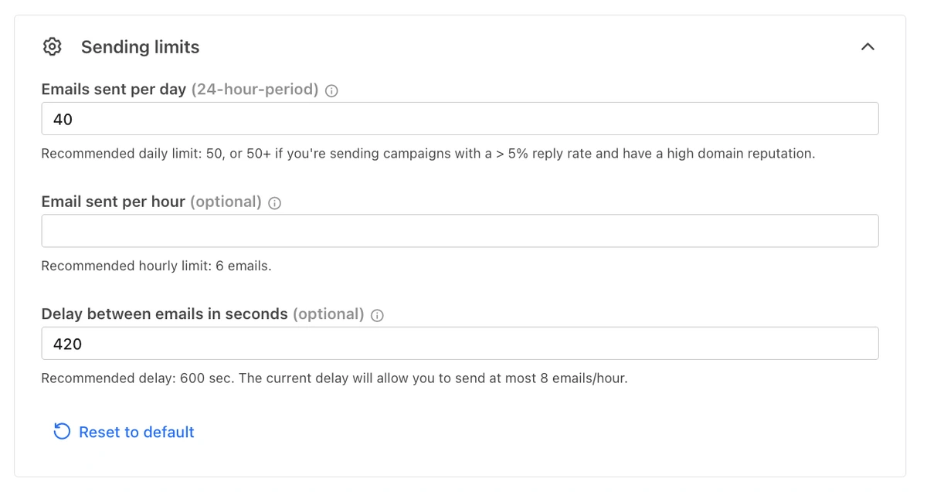This screenshot has height=492, width=927.
Task: Click the Recommended delay 600 sec hint
Action: (334, 378)
